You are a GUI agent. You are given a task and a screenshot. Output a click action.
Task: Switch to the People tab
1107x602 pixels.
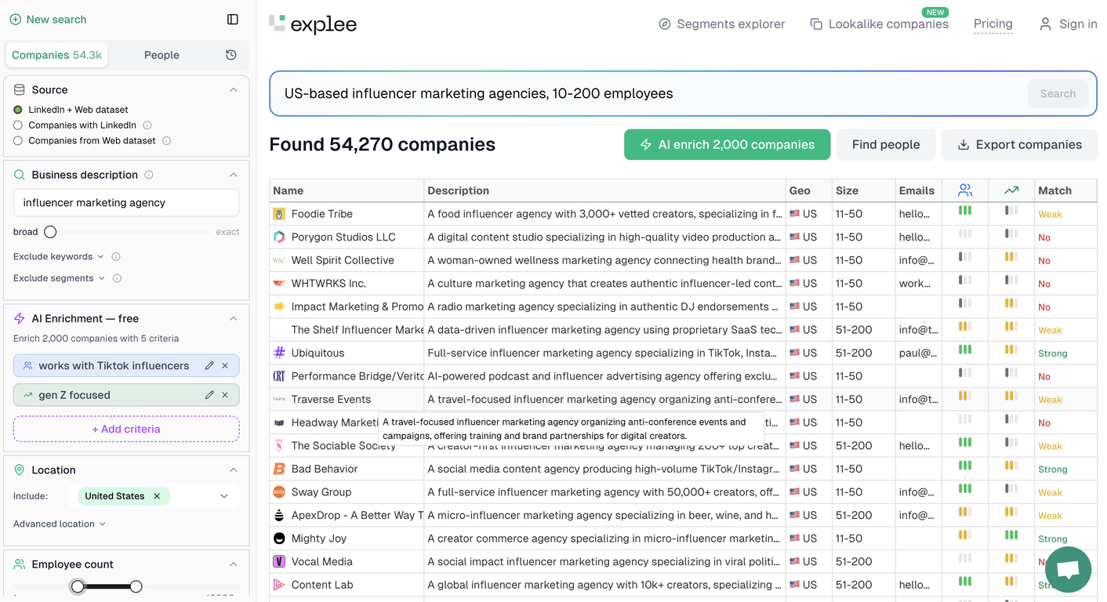tap(162, 55)
